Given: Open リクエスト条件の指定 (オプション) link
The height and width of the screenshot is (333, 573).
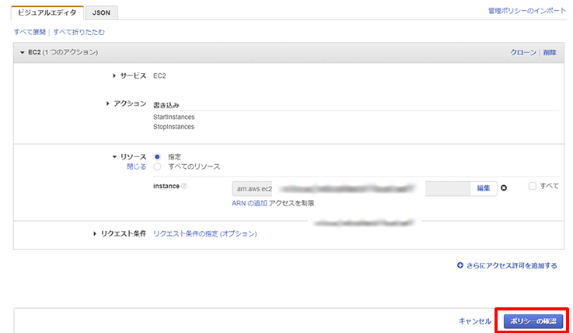Looking at the screenshot, I should click(x=205, y=233).
